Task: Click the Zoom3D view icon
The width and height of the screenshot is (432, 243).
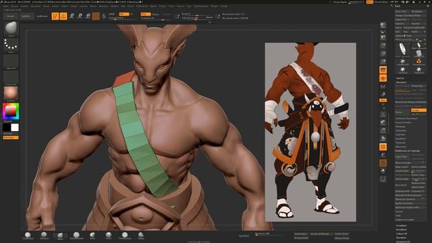Action: [383, 130]
